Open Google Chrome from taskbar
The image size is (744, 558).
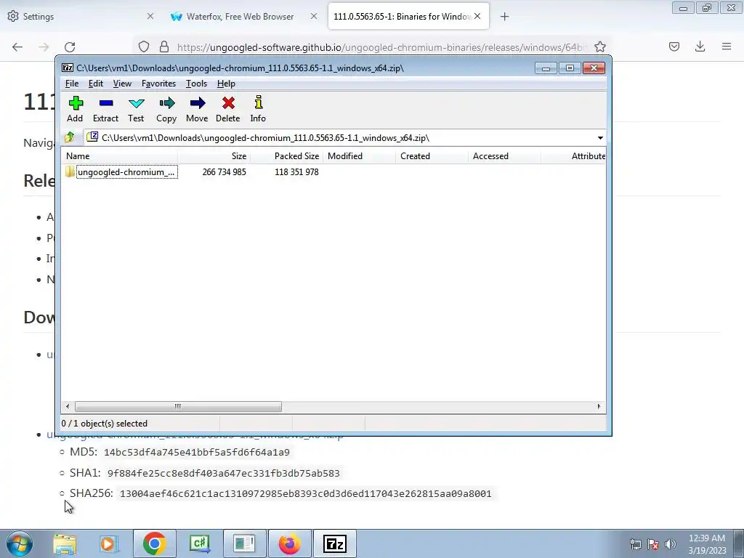(154, 543)
